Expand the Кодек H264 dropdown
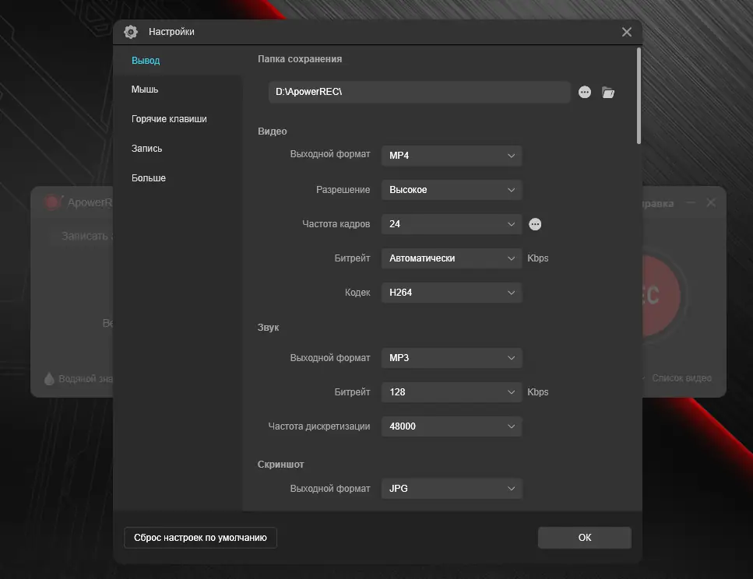The width and height of the screenshot is (753, 579). 452,293
